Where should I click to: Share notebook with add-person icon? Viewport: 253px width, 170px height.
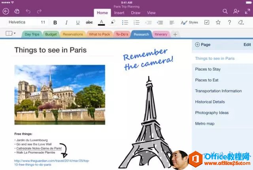[x=236, y=11]
